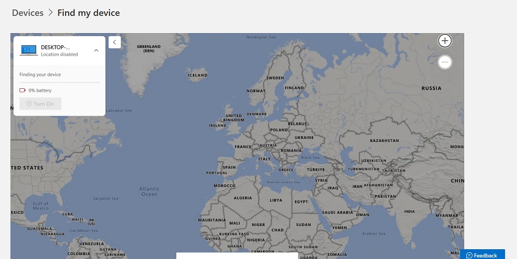This screenshot has width=517, height=259.
Task: Collapse the device side panel arrow
Action: click(114, 42)
